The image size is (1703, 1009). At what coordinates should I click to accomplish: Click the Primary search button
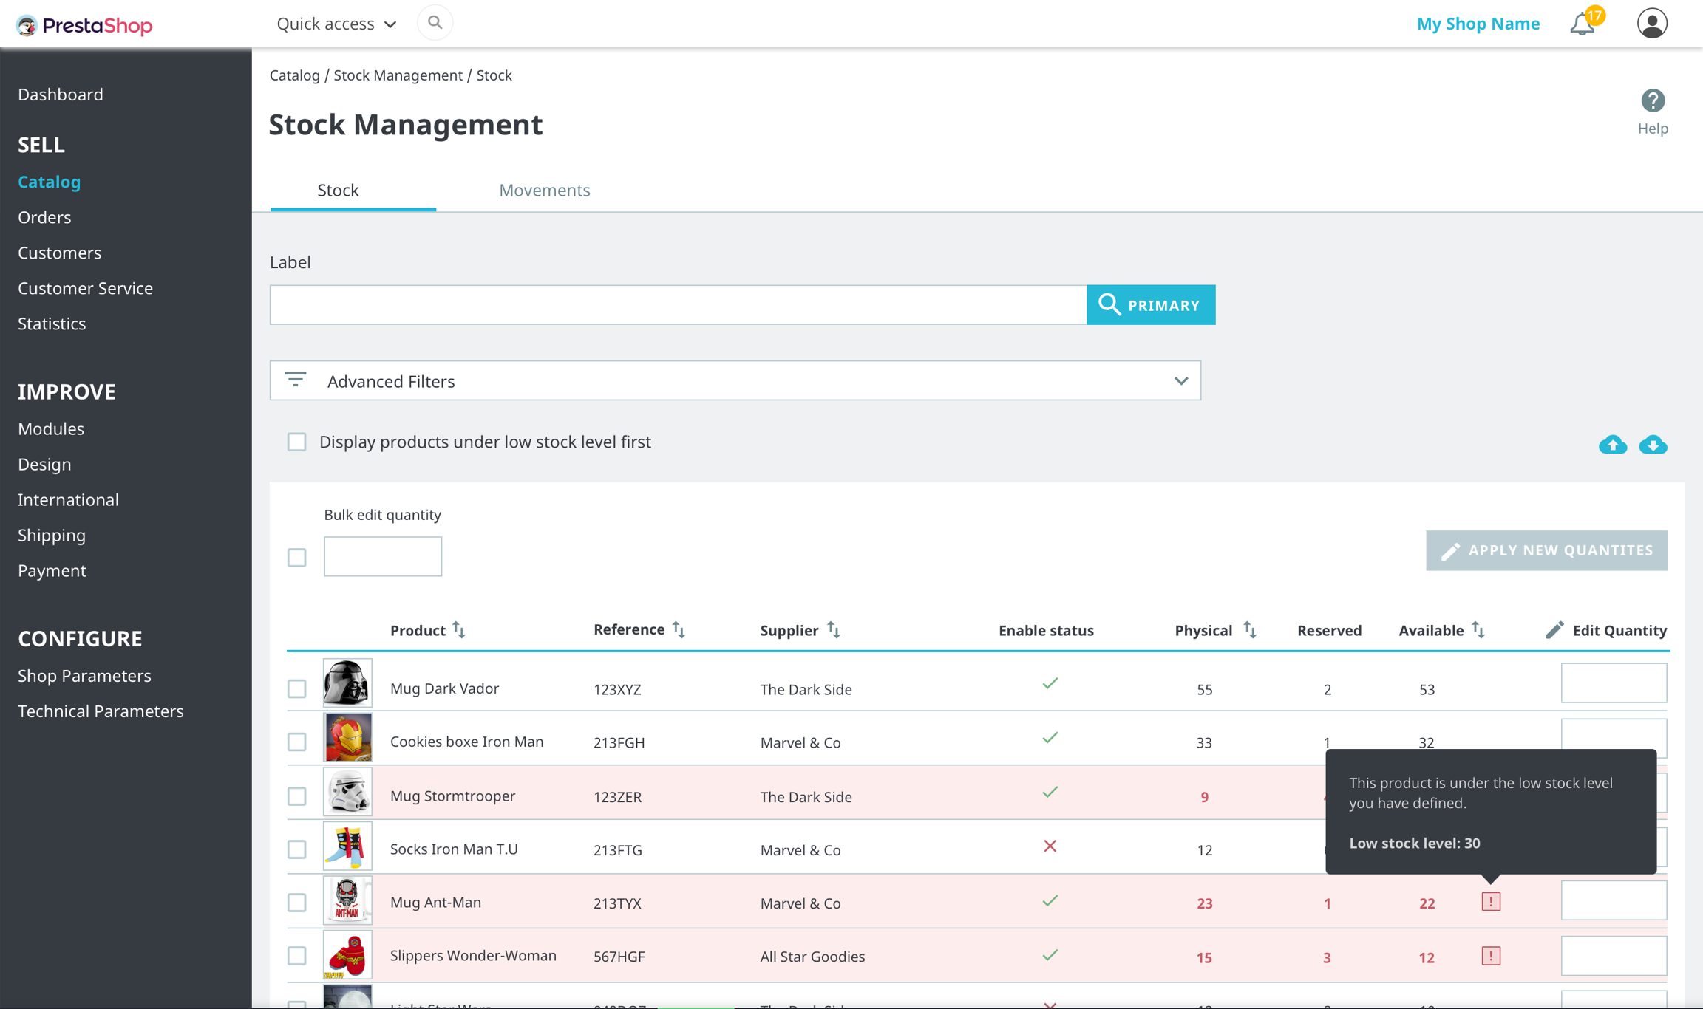[x=1150, y=305]
